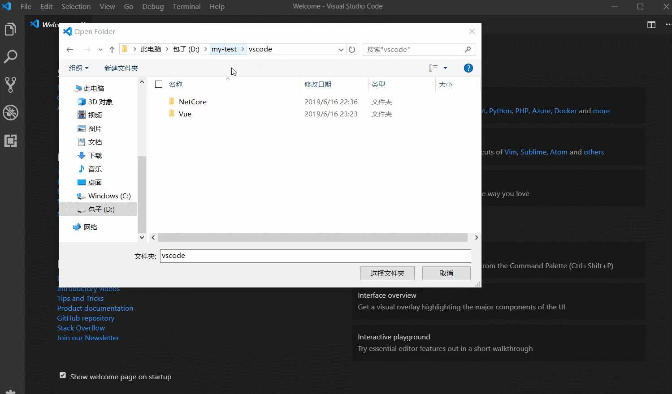Viewport: 672px width, 394px height.
Task: Open the recent locations dropdown arrow
Action: [x=100, y=50]
